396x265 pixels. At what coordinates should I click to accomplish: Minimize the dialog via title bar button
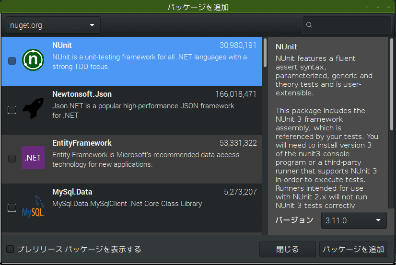point(367,7)
